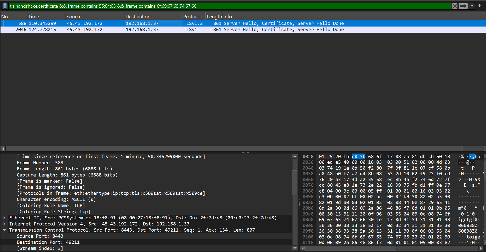The height and width of the screenshot is (252, 486).
Task: Select the Frame Number: 588 line
Action: 40,163
